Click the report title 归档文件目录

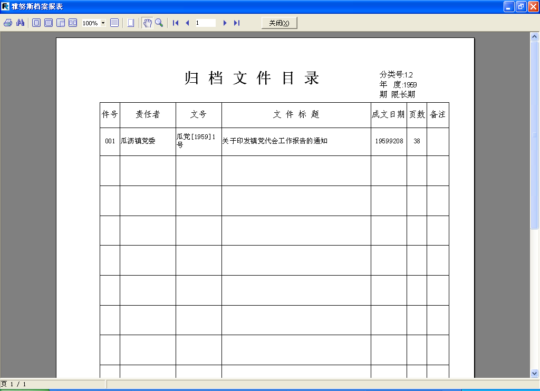tap(252, 78)
